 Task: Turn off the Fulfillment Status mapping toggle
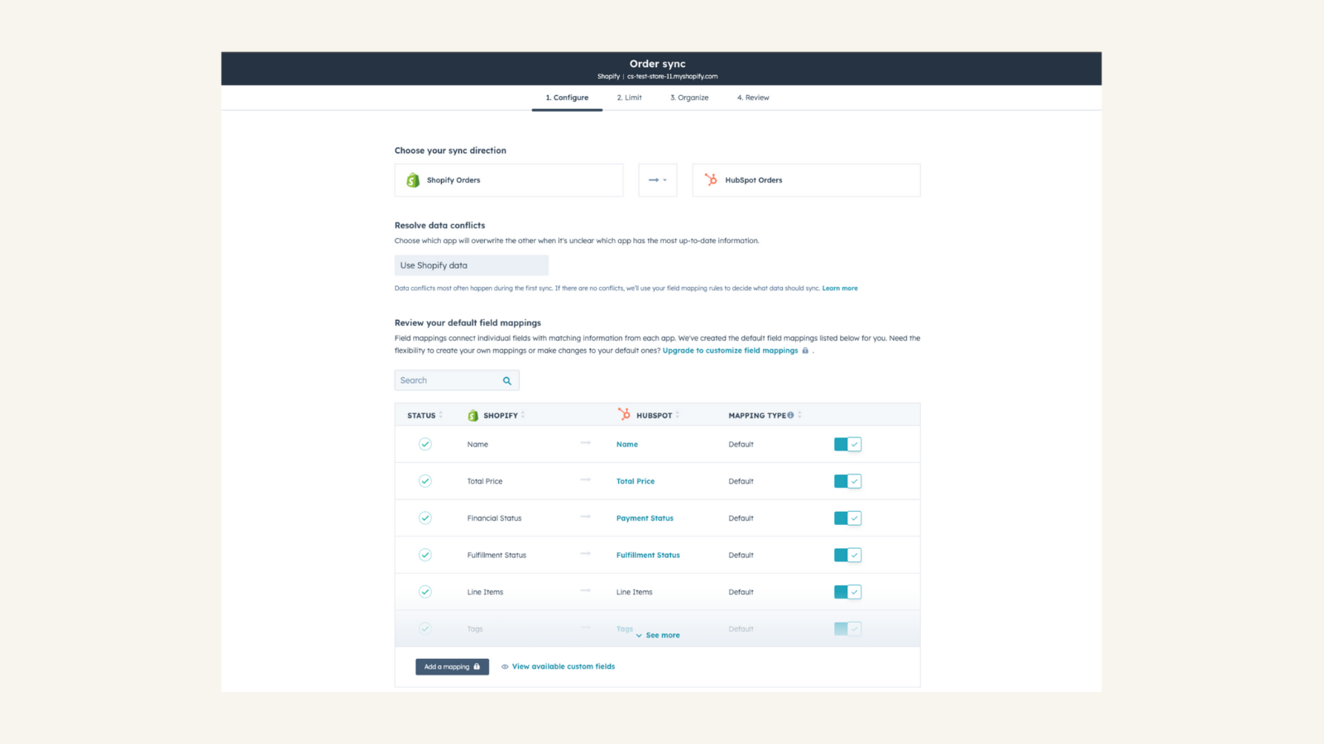click(847, 555)
